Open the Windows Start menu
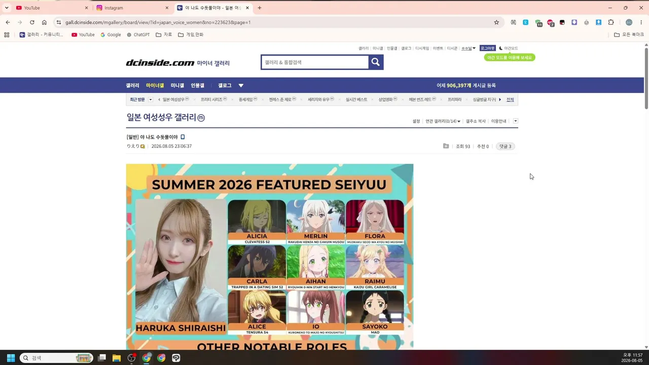This screenshot has width=649, height=365. click(11, 358)
